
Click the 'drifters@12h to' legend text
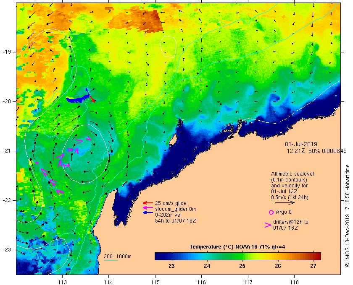[291, 222]
